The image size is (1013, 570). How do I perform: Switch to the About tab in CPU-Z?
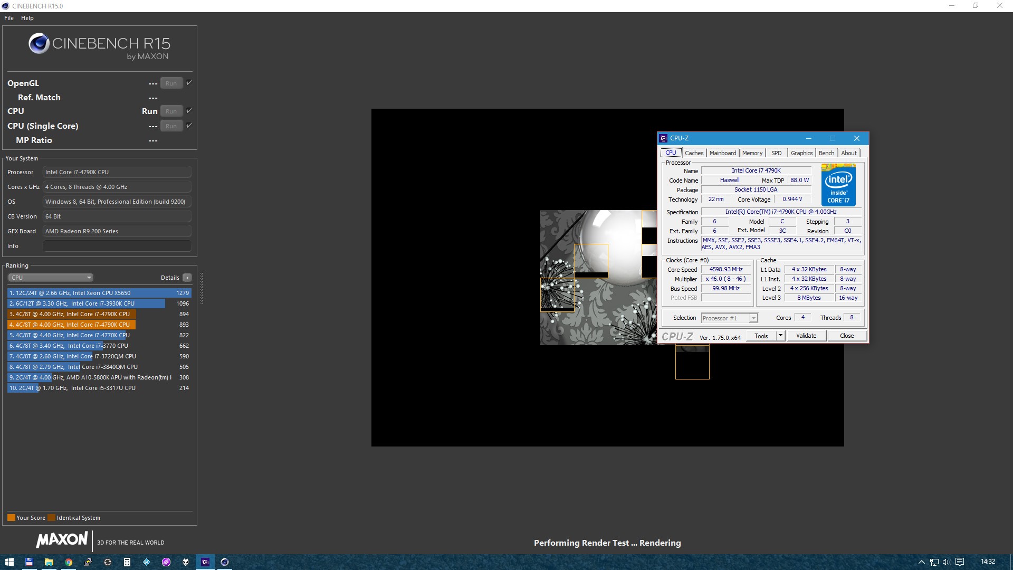point(848,153)
